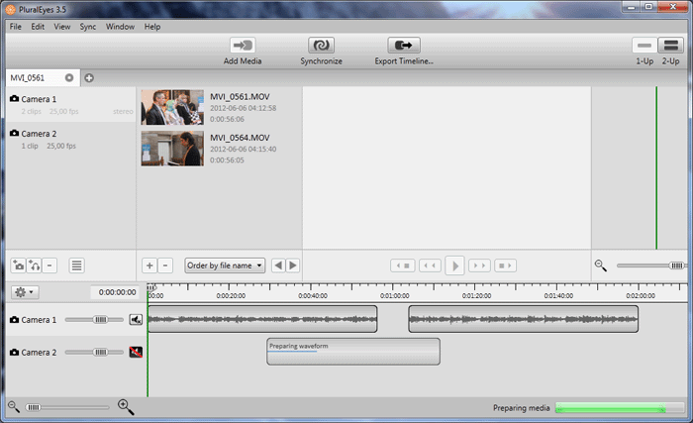Screen dimensions: 693x423
Task: Click the add audio recorder icon
Action: 34,265
